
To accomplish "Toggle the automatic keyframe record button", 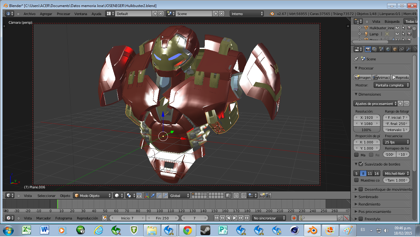I will [x=294, y=218].
